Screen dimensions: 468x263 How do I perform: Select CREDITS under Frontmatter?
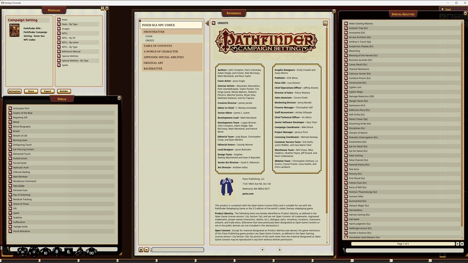pyautogui.click(x=150, y=40)
